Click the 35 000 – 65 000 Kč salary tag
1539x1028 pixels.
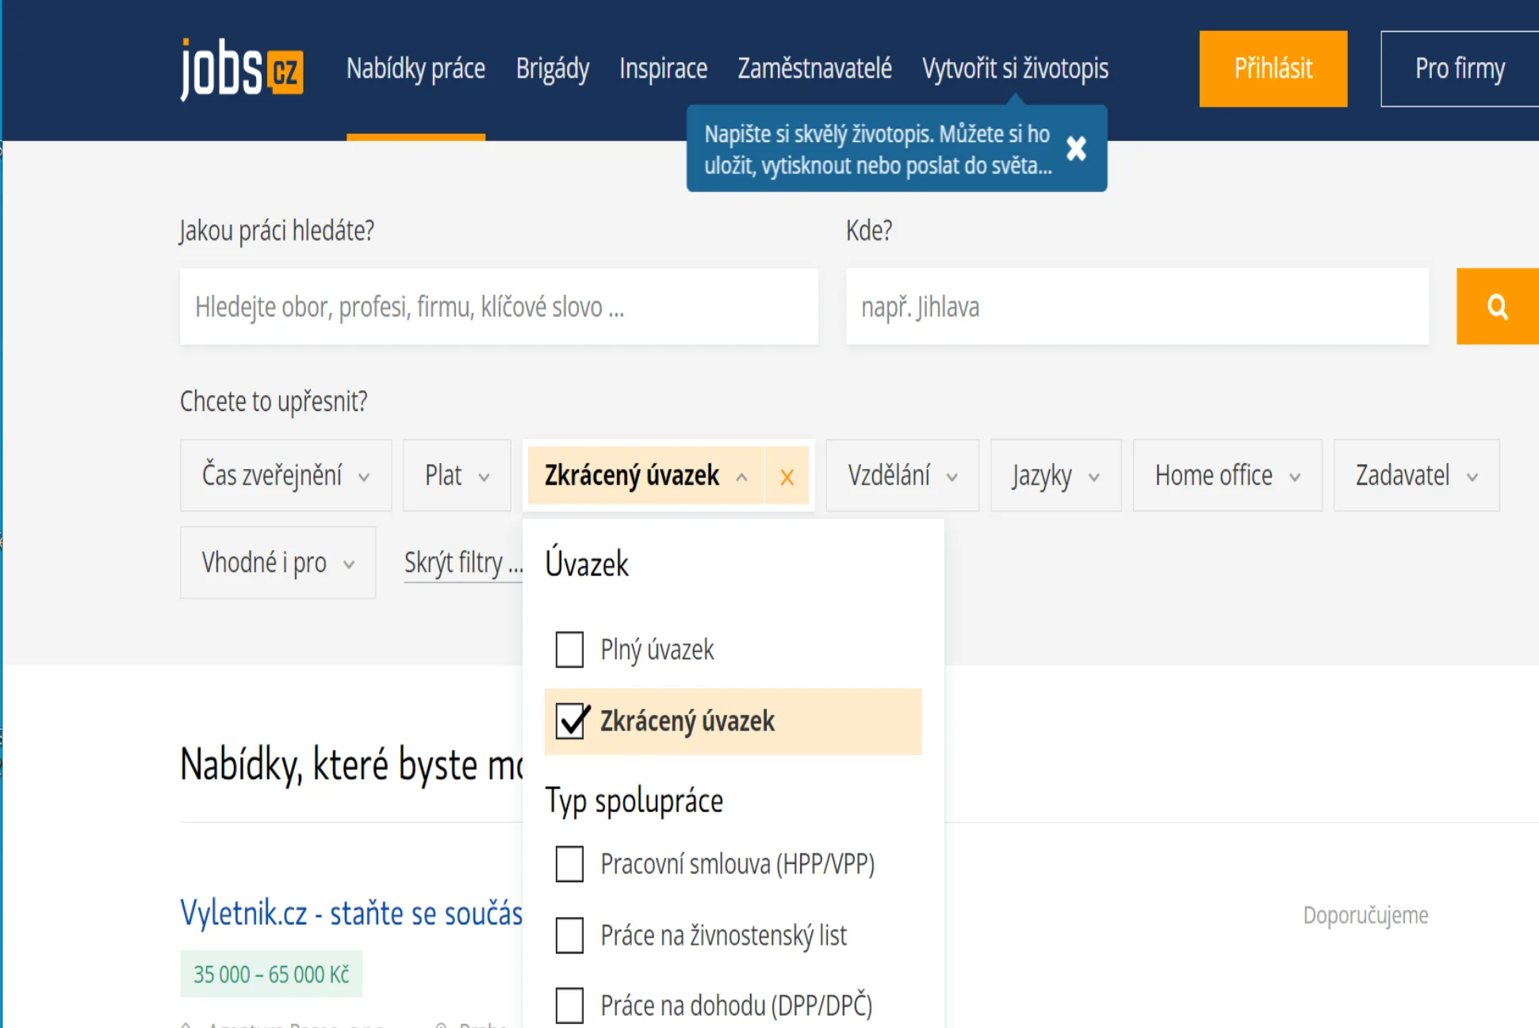(271, 974)
